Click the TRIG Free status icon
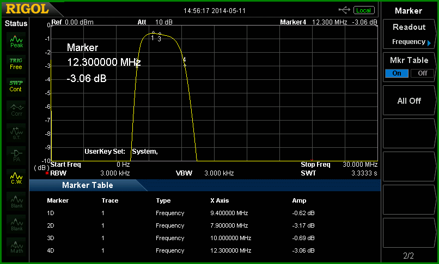 click(16, 64)
